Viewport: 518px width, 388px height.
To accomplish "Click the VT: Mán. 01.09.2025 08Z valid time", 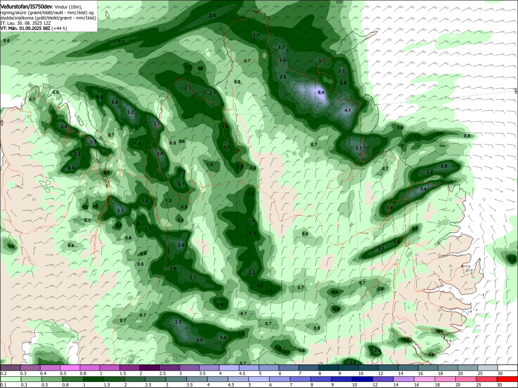I will point(25,28).
